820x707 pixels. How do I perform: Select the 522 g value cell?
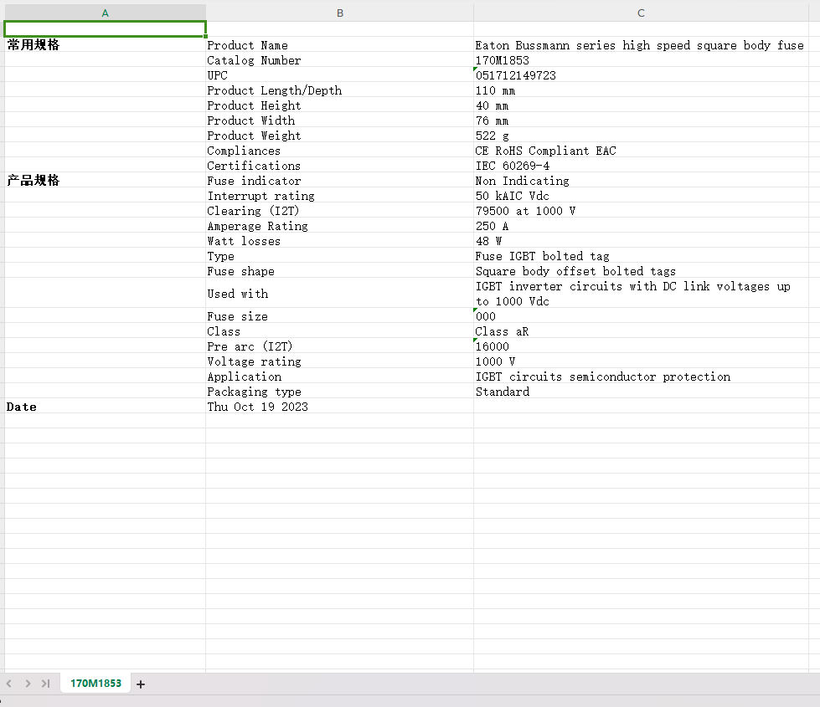click(x=641, y=136)
